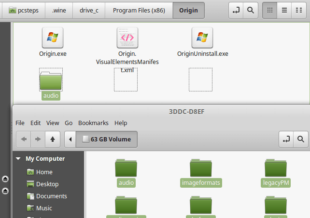Image resolution: width=310 pixels, height=218 pixels.
Task: Click the 63 GB Volume path button
Action: click(x=107, y=139)
